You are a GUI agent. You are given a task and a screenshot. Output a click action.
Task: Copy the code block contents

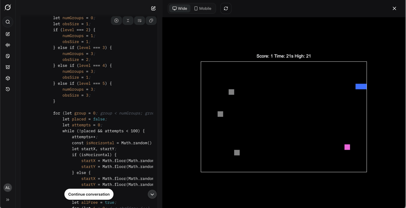(151, 21)
